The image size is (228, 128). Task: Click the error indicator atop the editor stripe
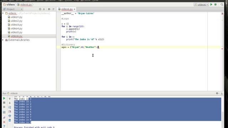pos(222,14)
